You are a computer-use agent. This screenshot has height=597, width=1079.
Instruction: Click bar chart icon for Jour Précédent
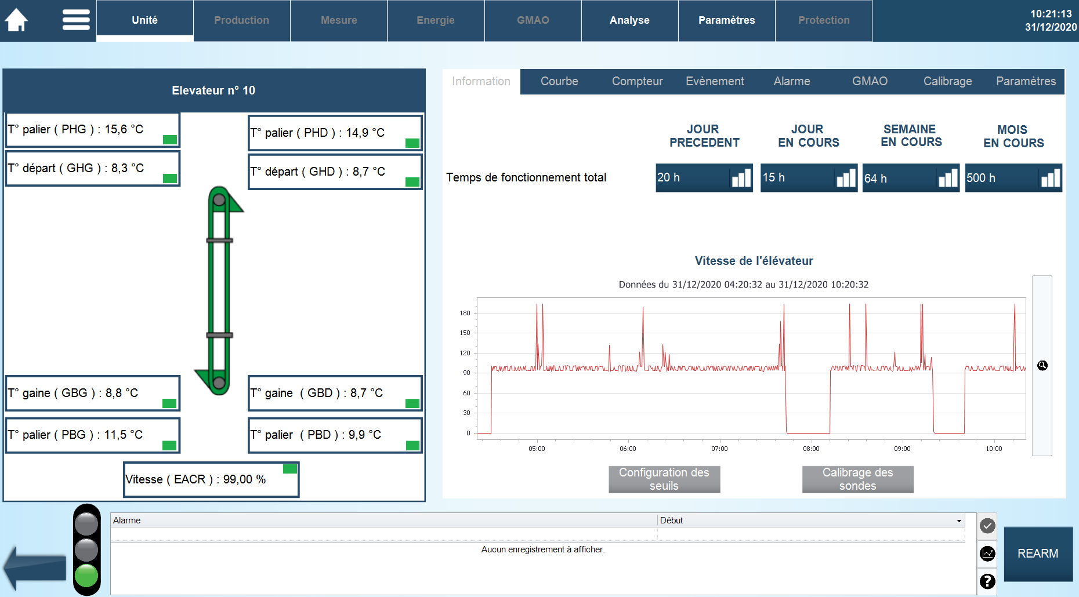tap(741, 178)
